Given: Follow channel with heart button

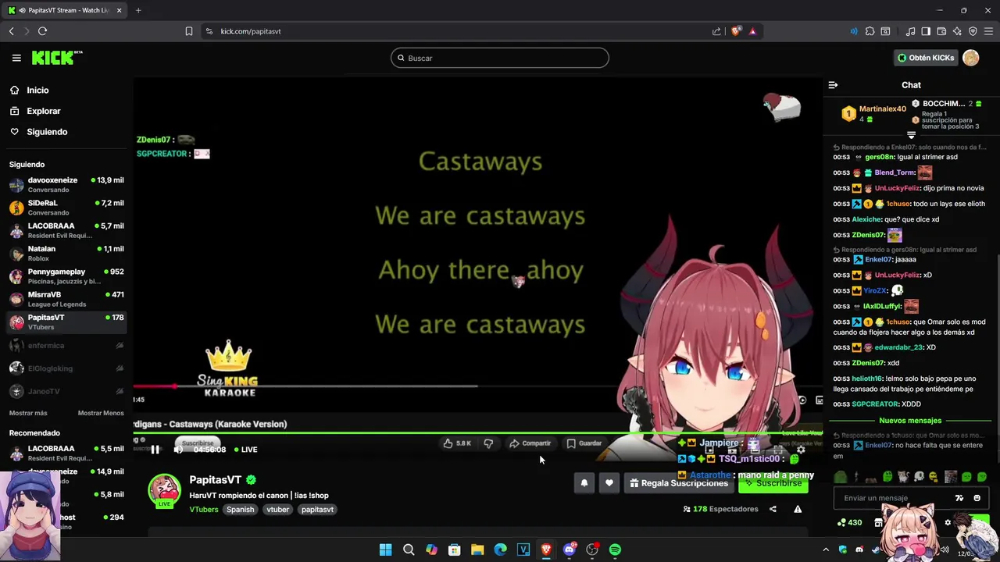Looking at the screenshot, I should tap(609, 483).
